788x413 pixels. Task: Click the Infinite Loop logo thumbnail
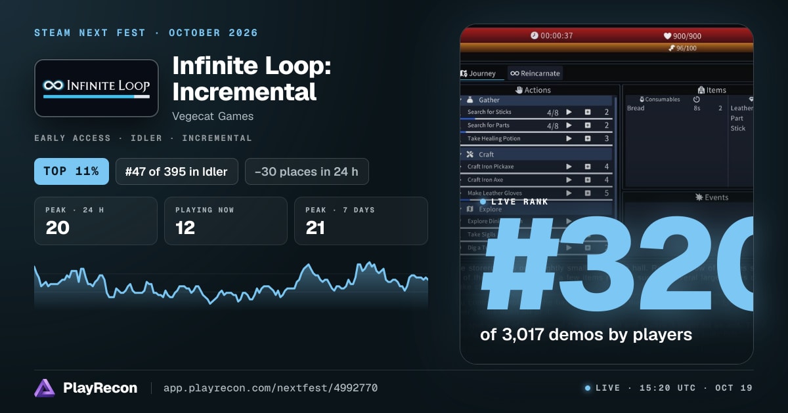[97, 88]
